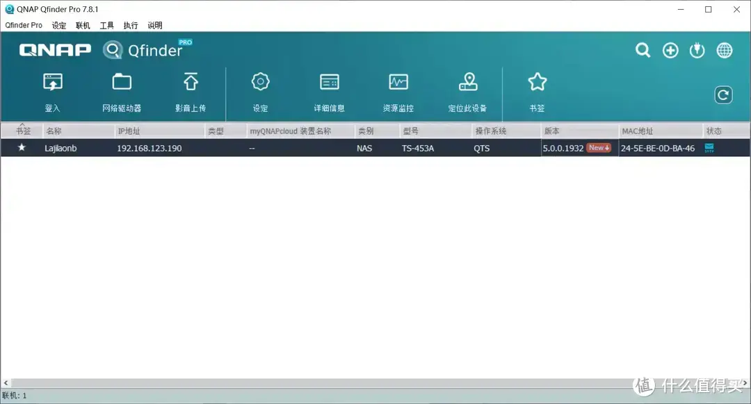
Task: Click the SMTP status icon
Action: (709, 148)
